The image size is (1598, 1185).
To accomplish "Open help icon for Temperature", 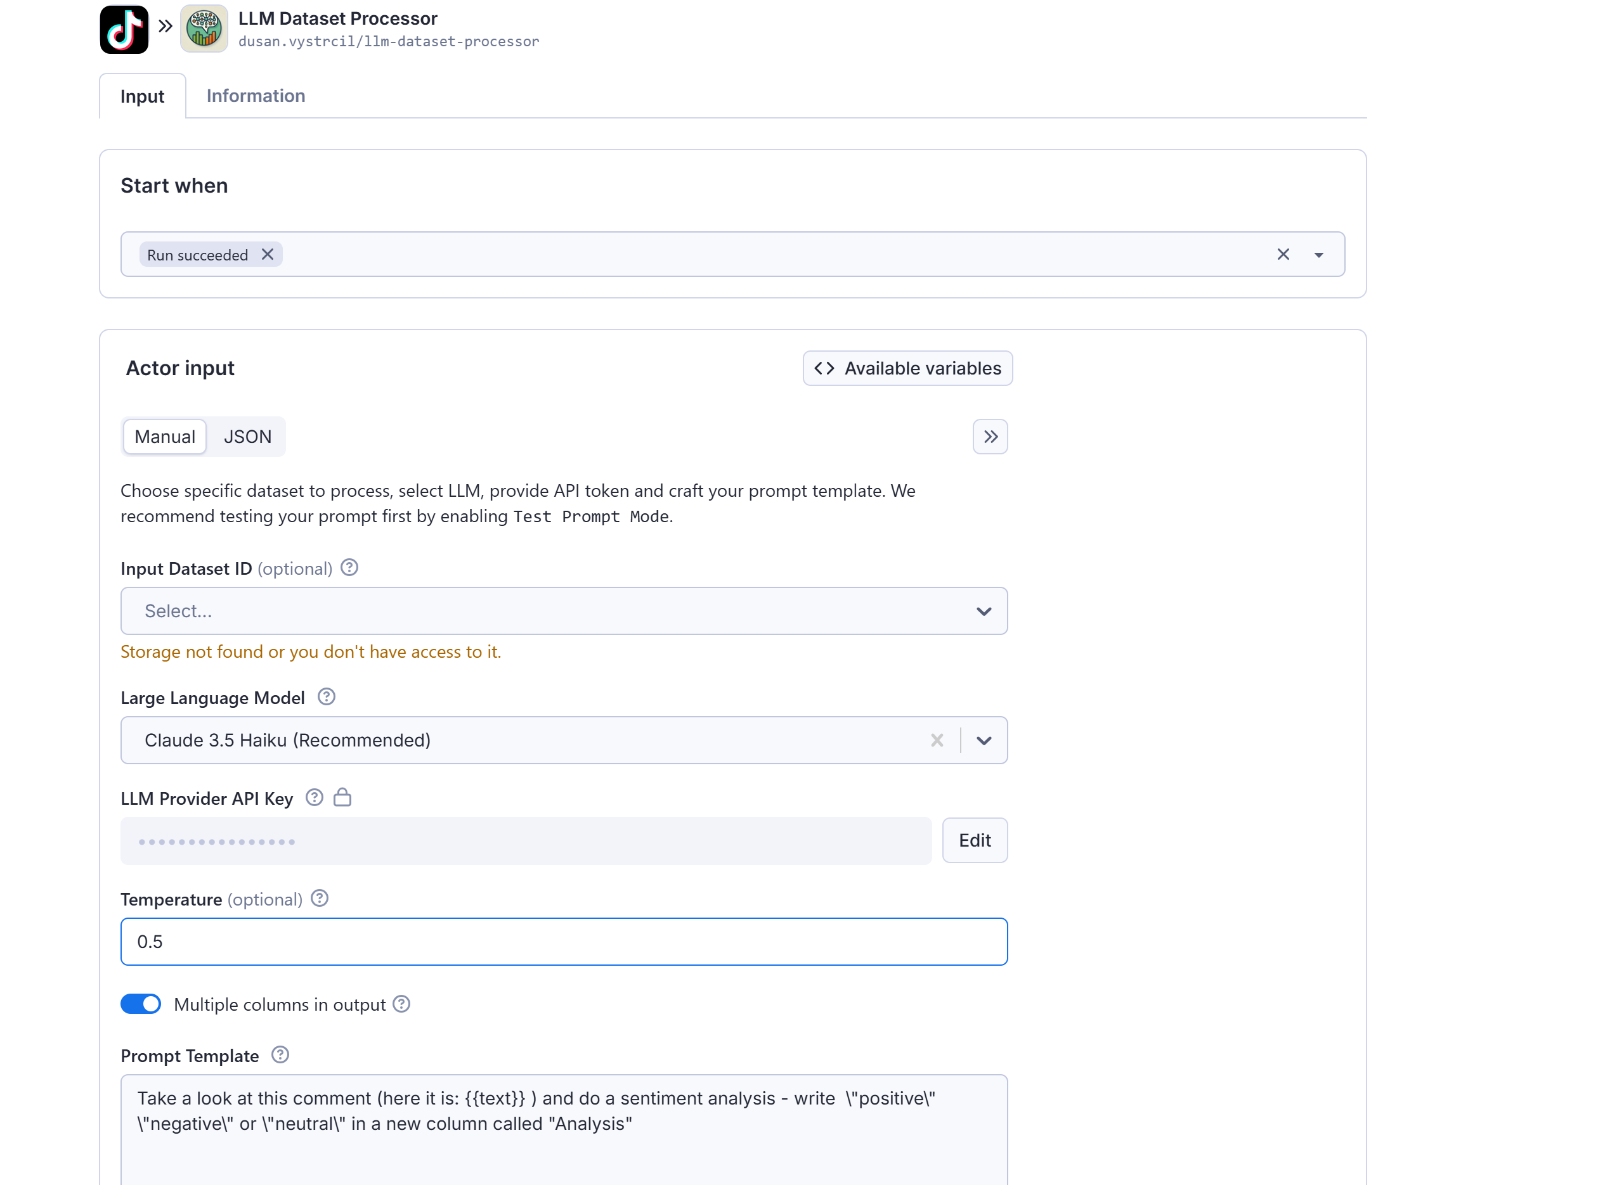I will (320, 898).
